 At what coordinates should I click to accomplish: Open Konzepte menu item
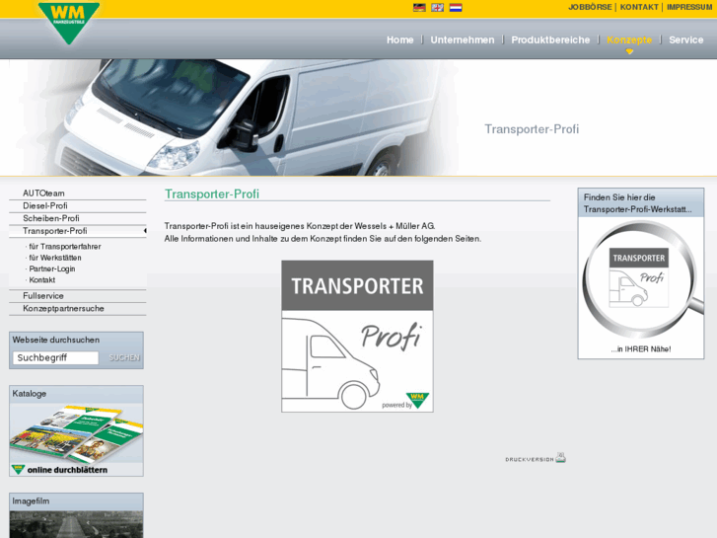click(x=629, y=39)
